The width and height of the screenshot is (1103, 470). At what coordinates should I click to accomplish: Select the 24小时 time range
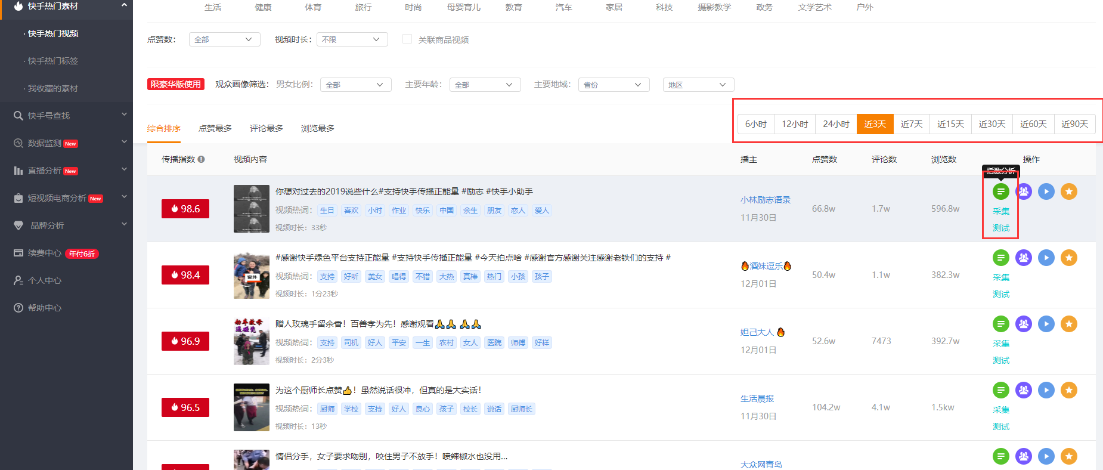point(836,124)
